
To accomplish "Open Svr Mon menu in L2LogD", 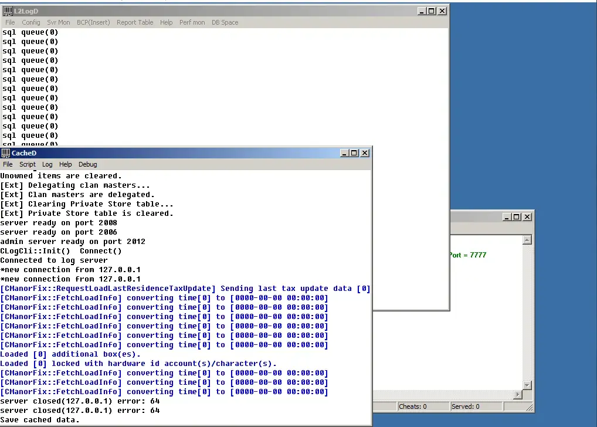I will (59, 22).
